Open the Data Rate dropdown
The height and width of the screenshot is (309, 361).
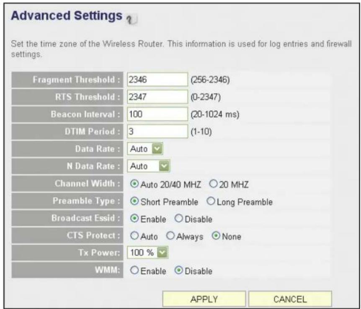point(145,149)
